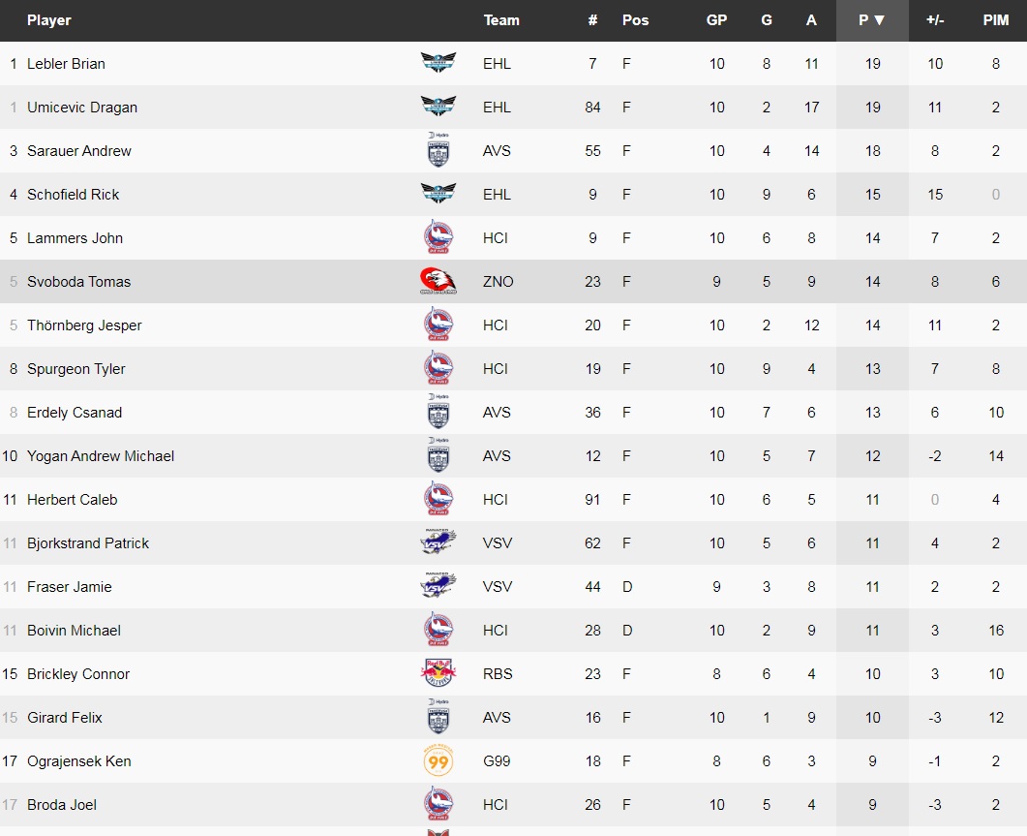The image size is (1027, 836).
Task: Select the Girard Felix table row name
Action: tap(65, 718)
